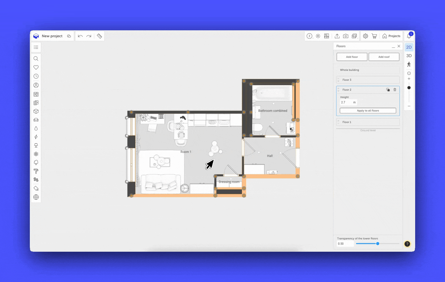445x282 pixels.
Task: Switch to 2D view mode
Action: tap(409, 47)
